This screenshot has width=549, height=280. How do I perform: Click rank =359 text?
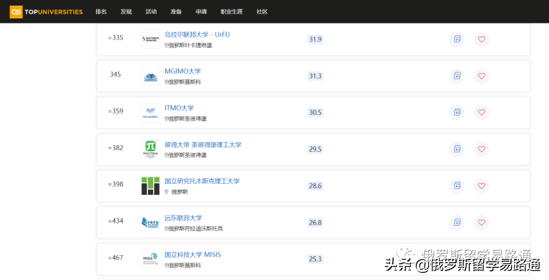click(115, 111)
